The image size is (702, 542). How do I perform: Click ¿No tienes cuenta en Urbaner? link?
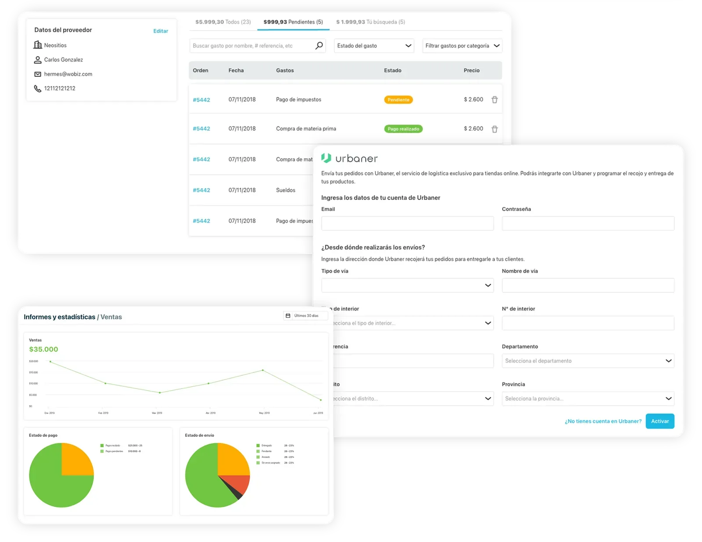[x=603, y=421]
